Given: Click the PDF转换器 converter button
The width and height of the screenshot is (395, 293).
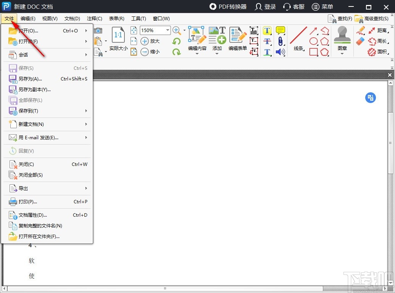Looking at the screenshot, I should tap(228, 7).
